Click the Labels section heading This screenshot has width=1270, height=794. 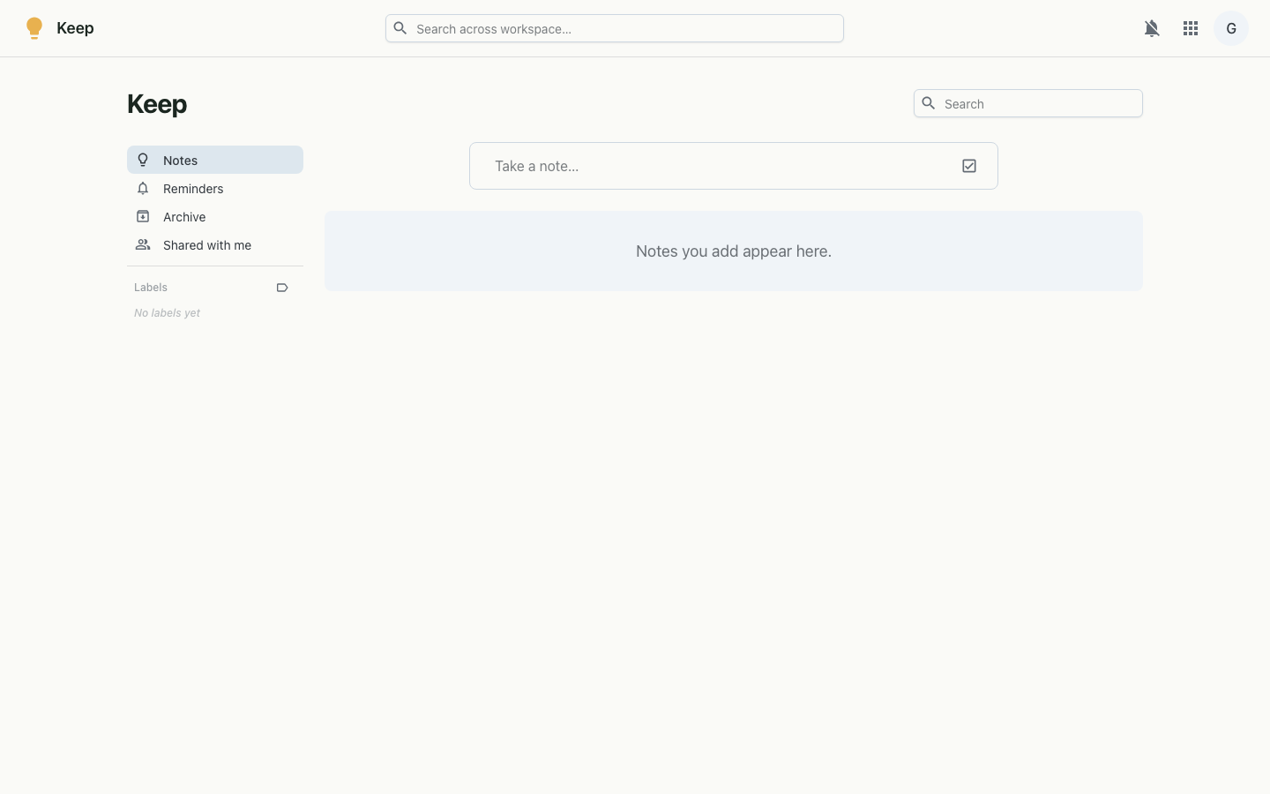point(151,288)
